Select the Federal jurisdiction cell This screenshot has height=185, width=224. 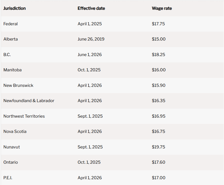(x=11, y=24)
